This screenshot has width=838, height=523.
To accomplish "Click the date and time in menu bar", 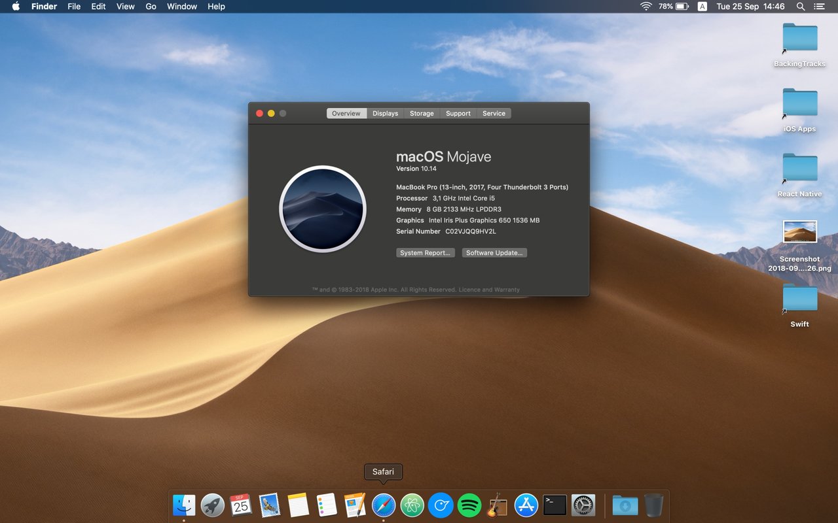I will (x=750, y=7).
